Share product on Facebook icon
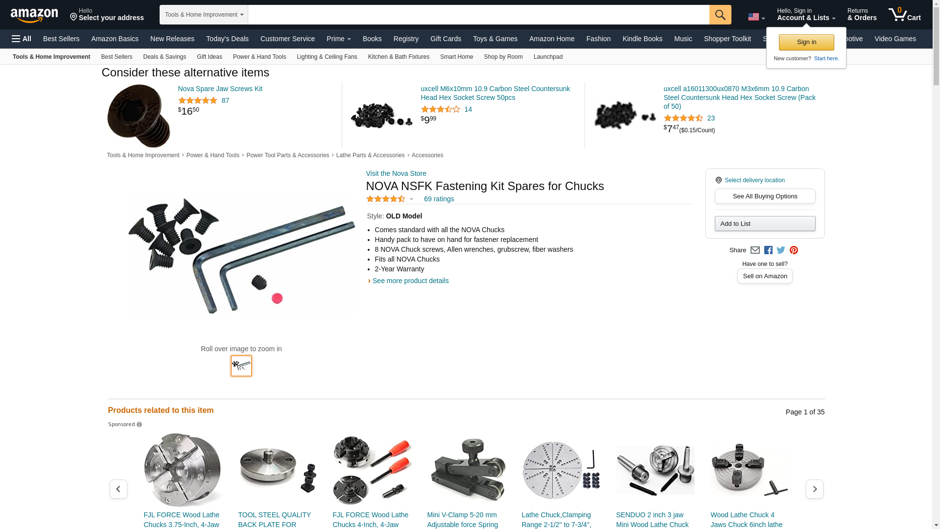 pyautogui.click(x=768, y=250)
